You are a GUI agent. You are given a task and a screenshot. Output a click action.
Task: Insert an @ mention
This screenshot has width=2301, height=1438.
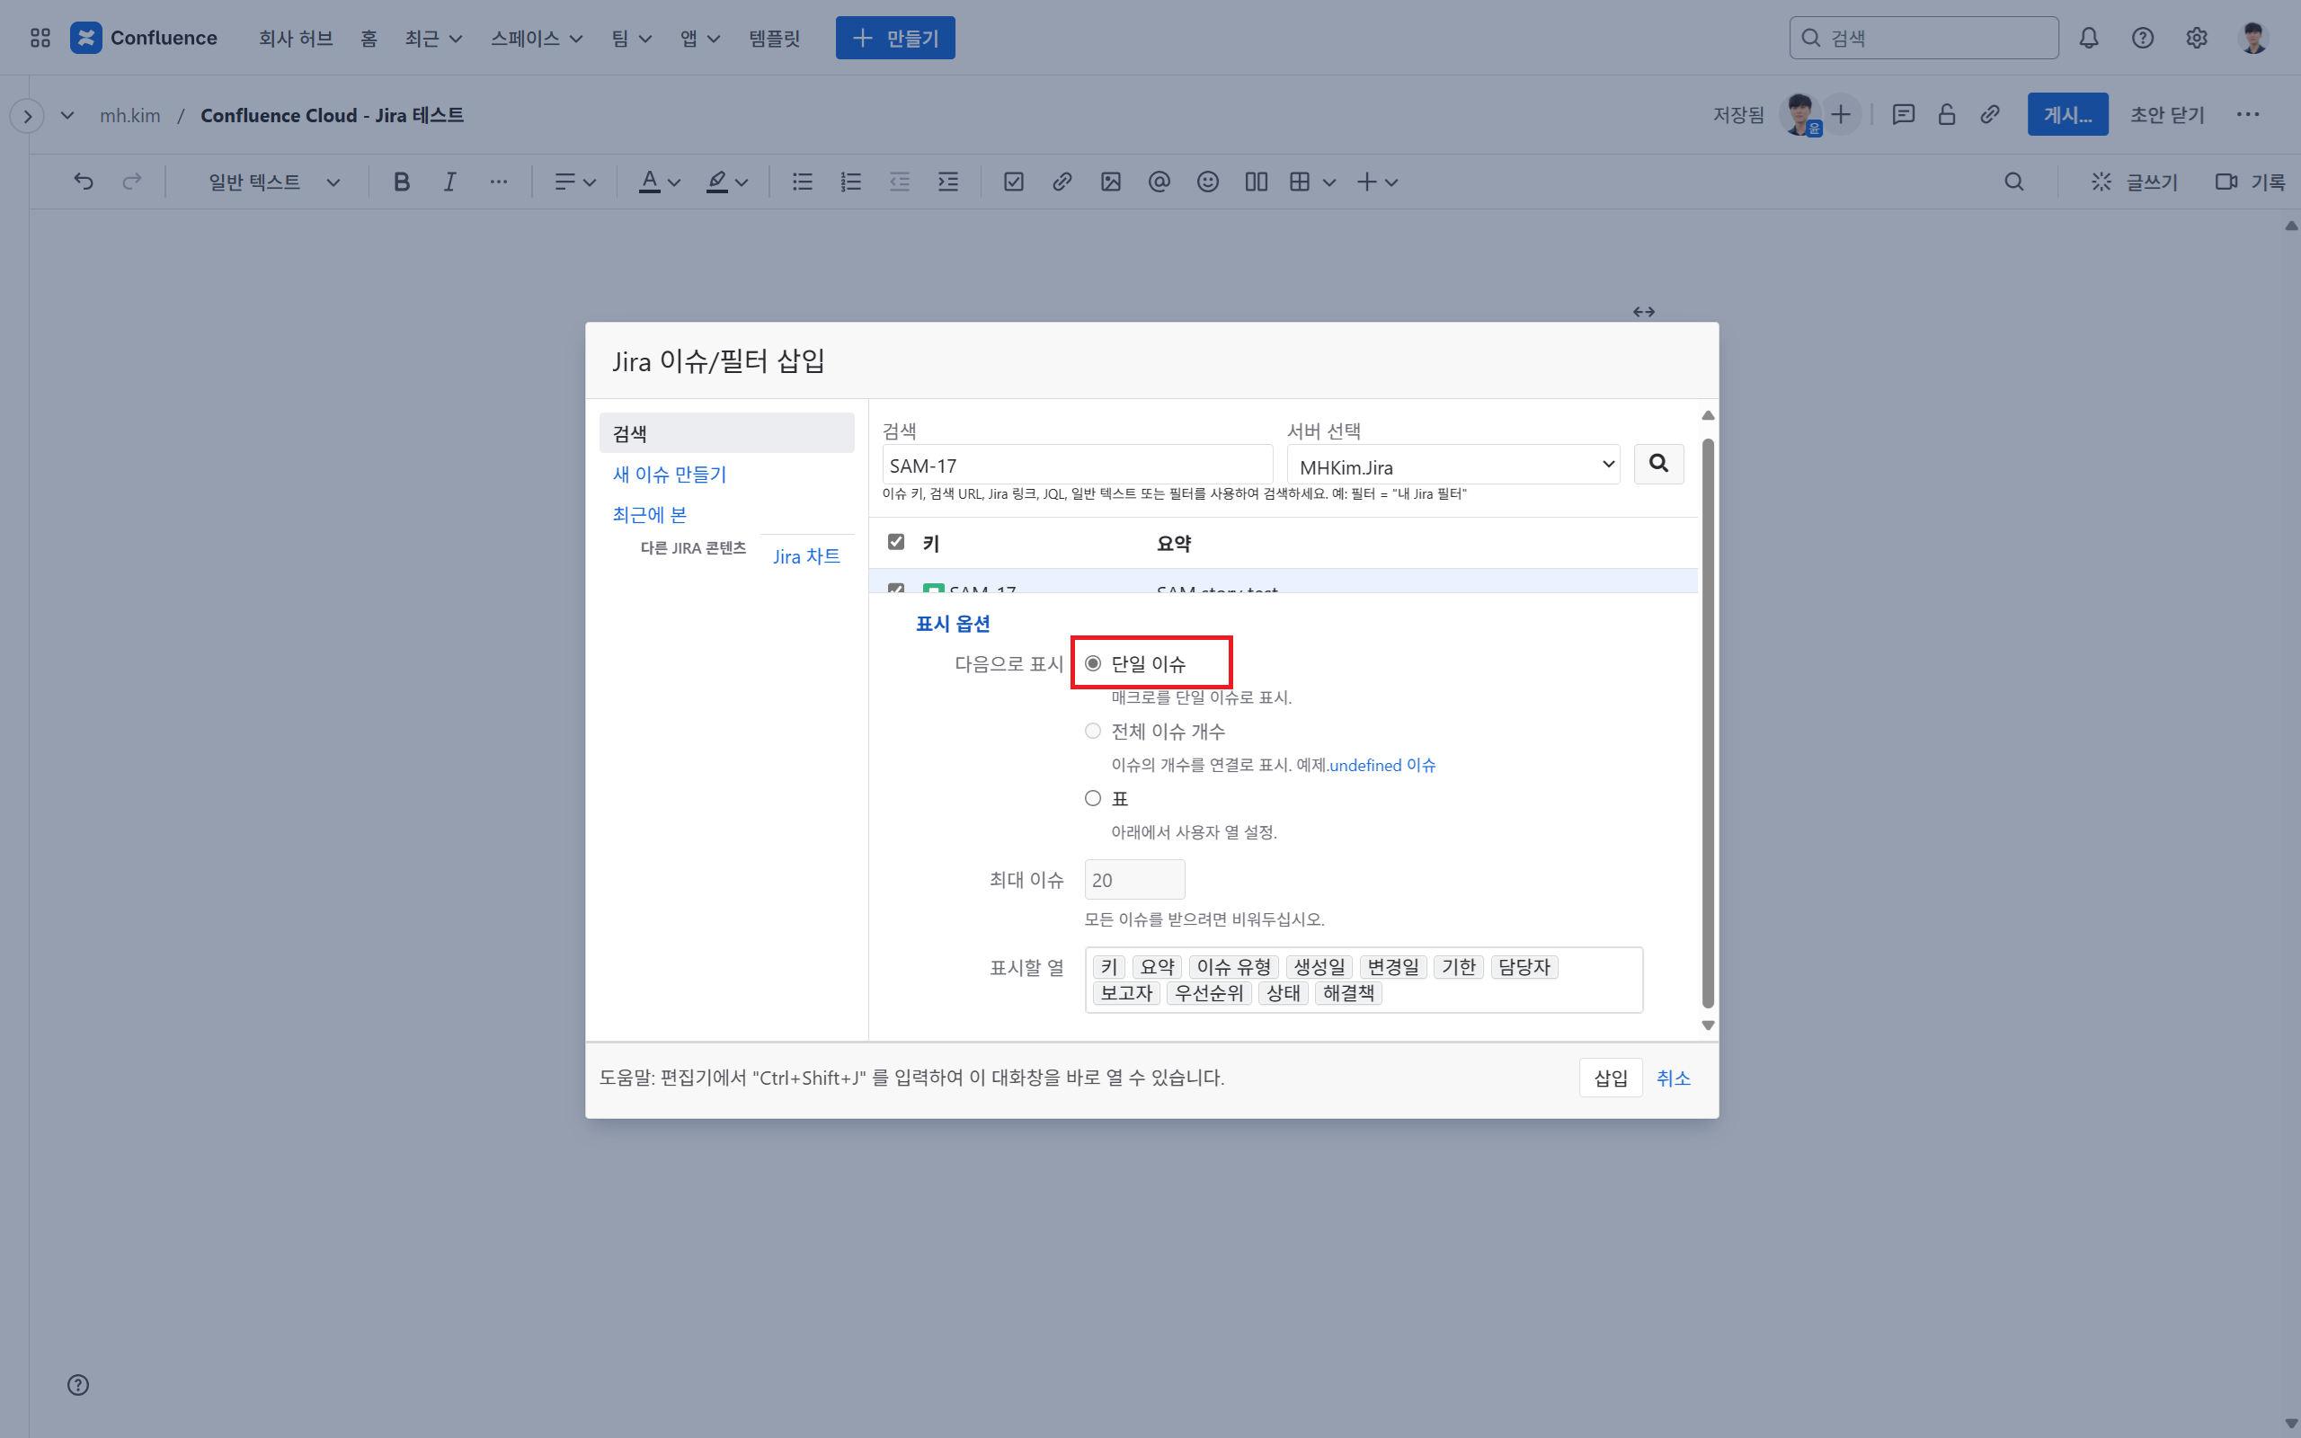coord(1159,182)
